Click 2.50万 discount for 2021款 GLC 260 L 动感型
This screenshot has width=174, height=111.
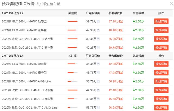coord(138,21)
